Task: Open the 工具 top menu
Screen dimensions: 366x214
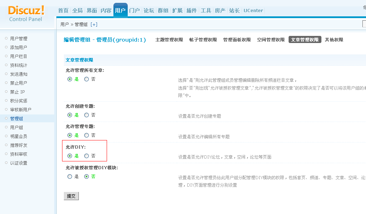Action: tap(206, 11)
